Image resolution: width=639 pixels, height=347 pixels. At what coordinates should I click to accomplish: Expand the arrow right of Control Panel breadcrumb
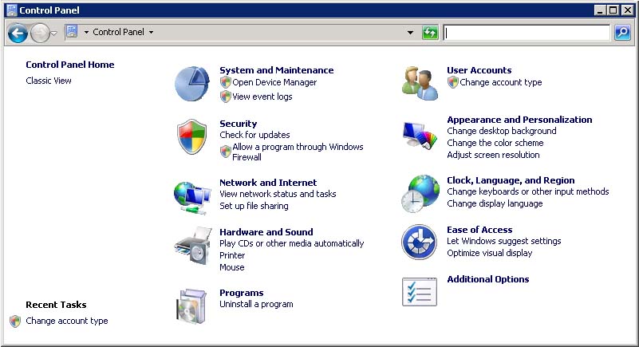click(x=152, y=32)
